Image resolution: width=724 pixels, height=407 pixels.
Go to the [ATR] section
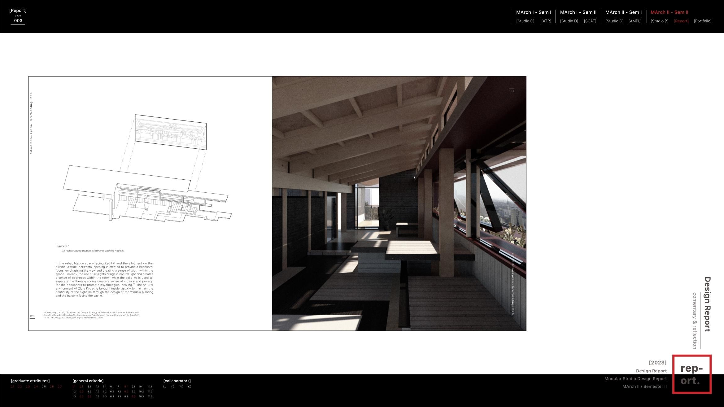pyautogui.click(x=546, y=21)
